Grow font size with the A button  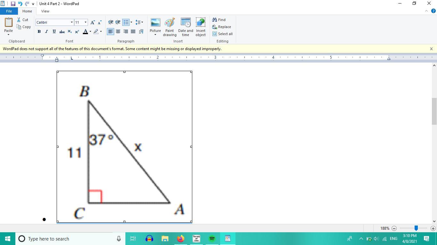tap(92, 22)
